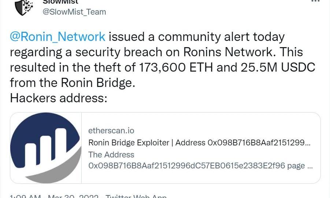Click the '25.5M USDC' text in the tweet
This screenshot has height=198, width=330.
pyautogui.click(x=278, y=67)
